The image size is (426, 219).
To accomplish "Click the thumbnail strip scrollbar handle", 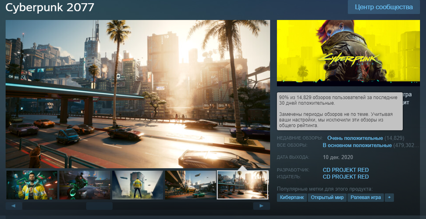I will 99,206.
